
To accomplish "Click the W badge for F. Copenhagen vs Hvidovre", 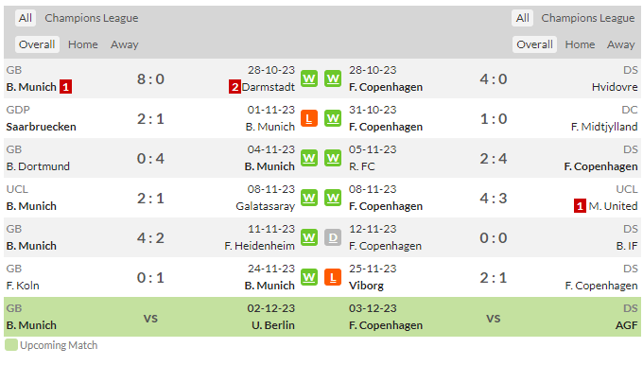I will (x=333, y=78).
